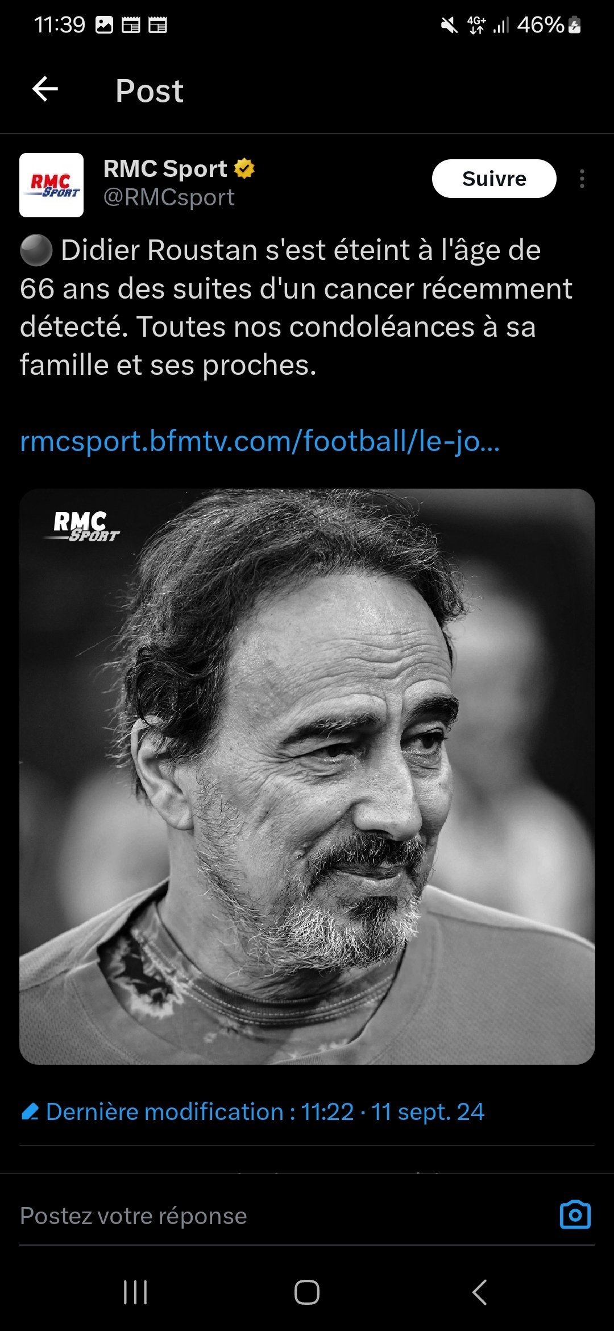Tap the Android back chevron navigation button

(479, 1292)
